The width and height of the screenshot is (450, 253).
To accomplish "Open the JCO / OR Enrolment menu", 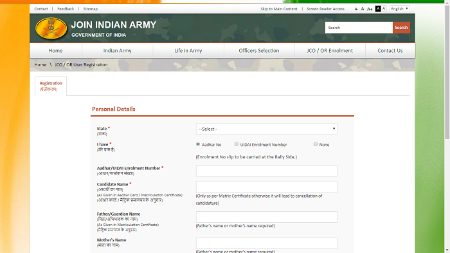I will (330, 51).
